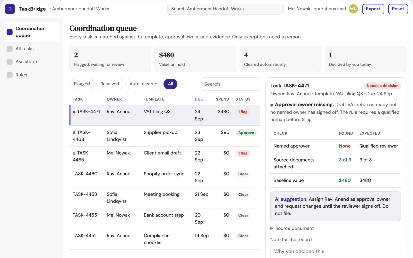This screenshot has width=413, height=258.
Task: Open the Value on hold card
Action: 195,59
